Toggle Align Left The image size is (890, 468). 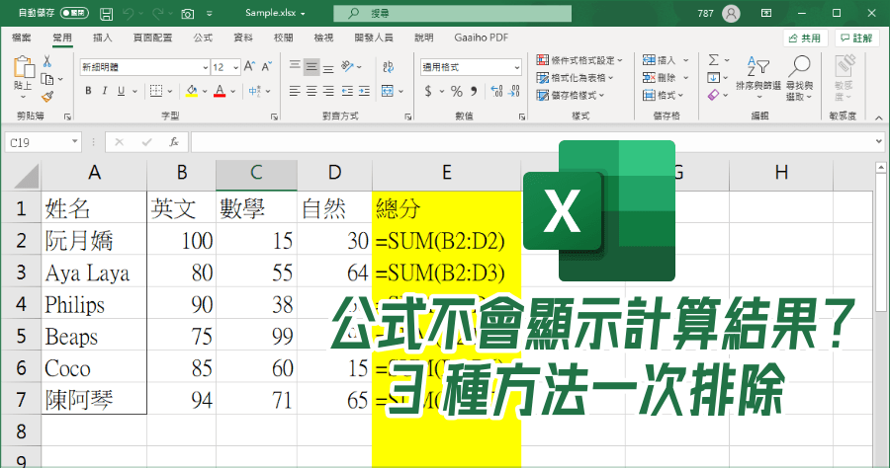pos(294,91)
